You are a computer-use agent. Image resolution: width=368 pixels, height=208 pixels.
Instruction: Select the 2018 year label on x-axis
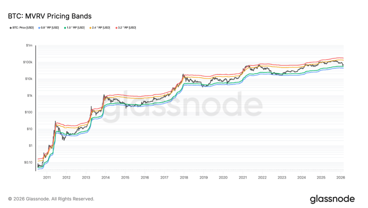(x=184, y=177)
